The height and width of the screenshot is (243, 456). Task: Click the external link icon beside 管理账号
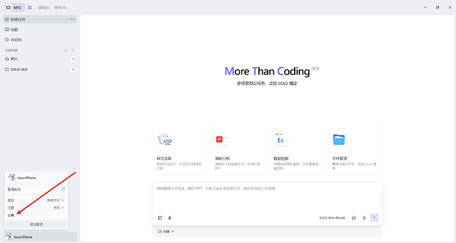63,190
